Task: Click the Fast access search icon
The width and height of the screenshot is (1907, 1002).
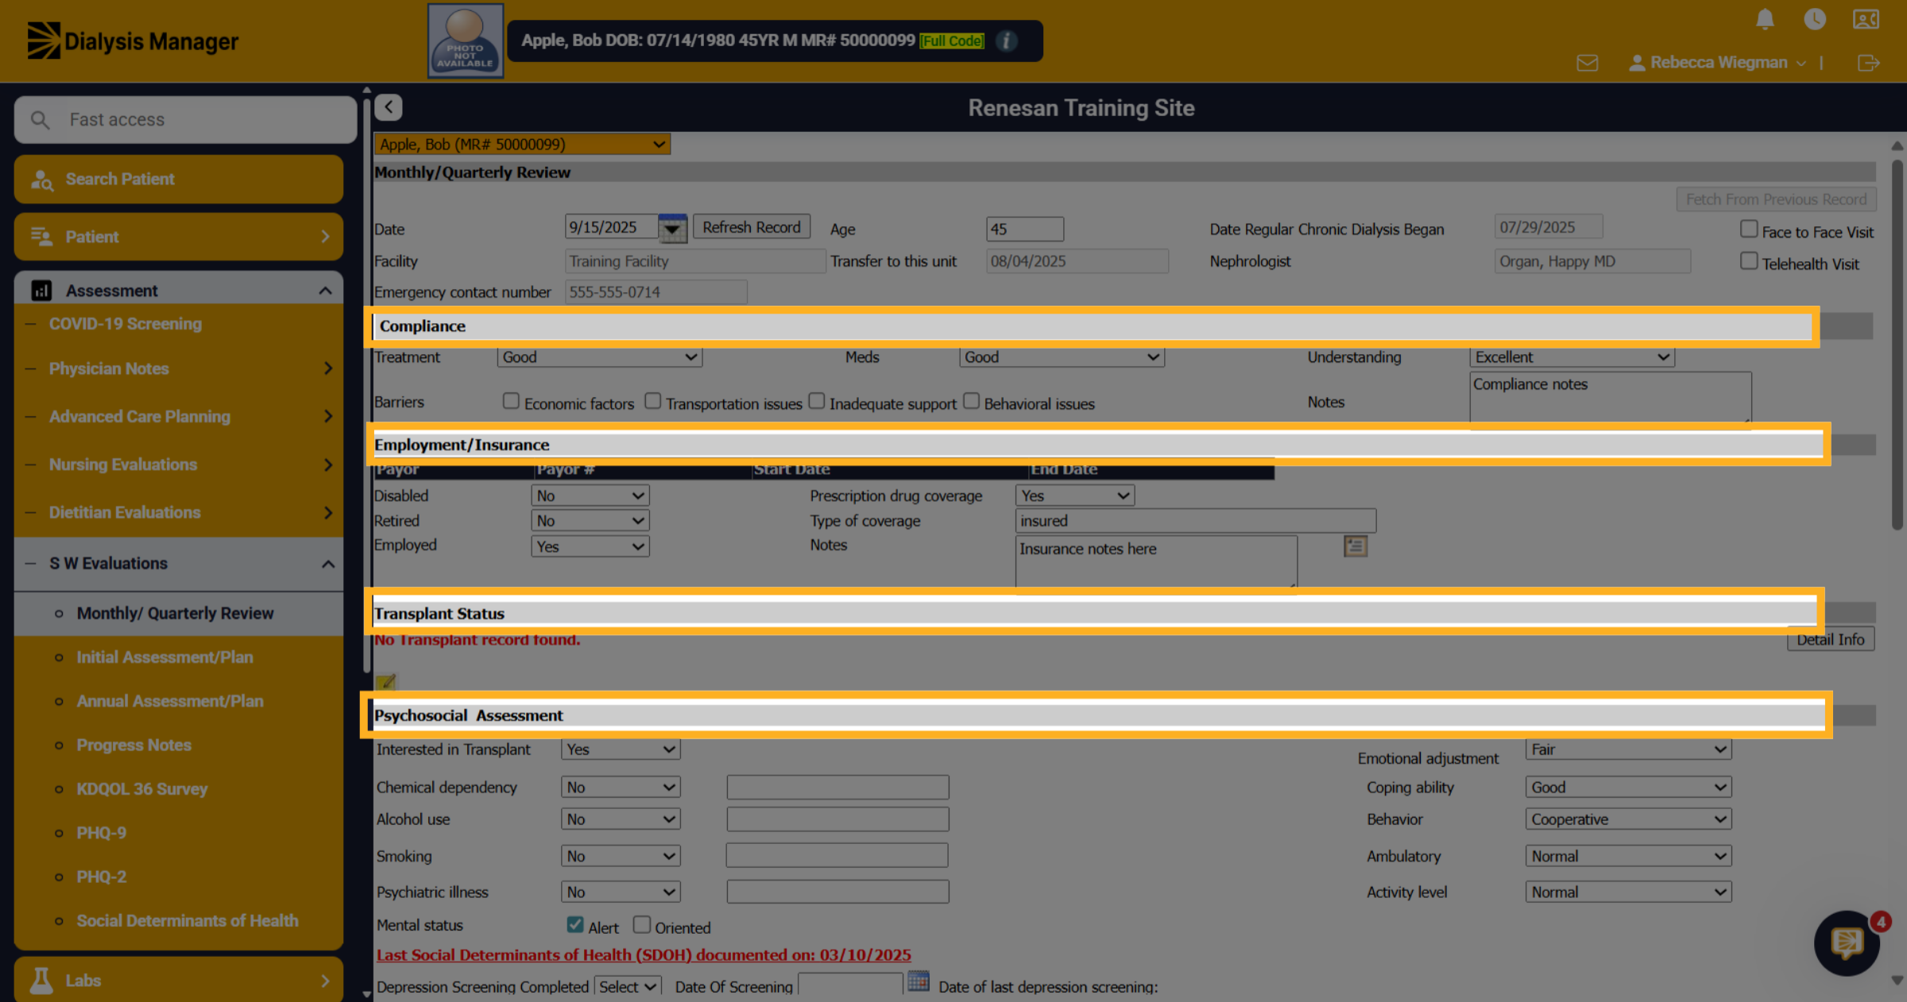Action: (x=40, y=120)
